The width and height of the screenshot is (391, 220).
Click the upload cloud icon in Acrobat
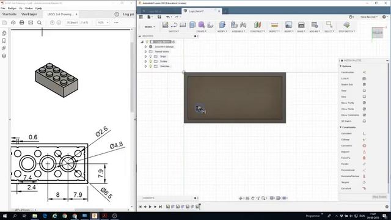pos(13,23)
